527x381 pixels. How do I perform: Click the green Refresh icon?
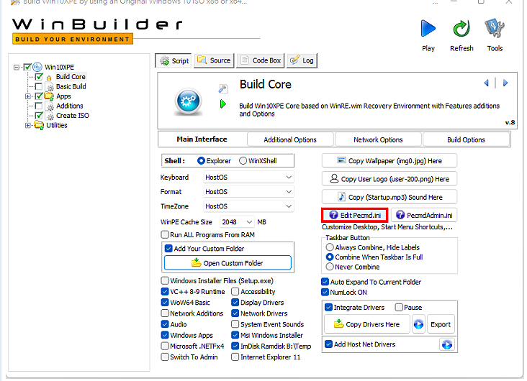461,29
